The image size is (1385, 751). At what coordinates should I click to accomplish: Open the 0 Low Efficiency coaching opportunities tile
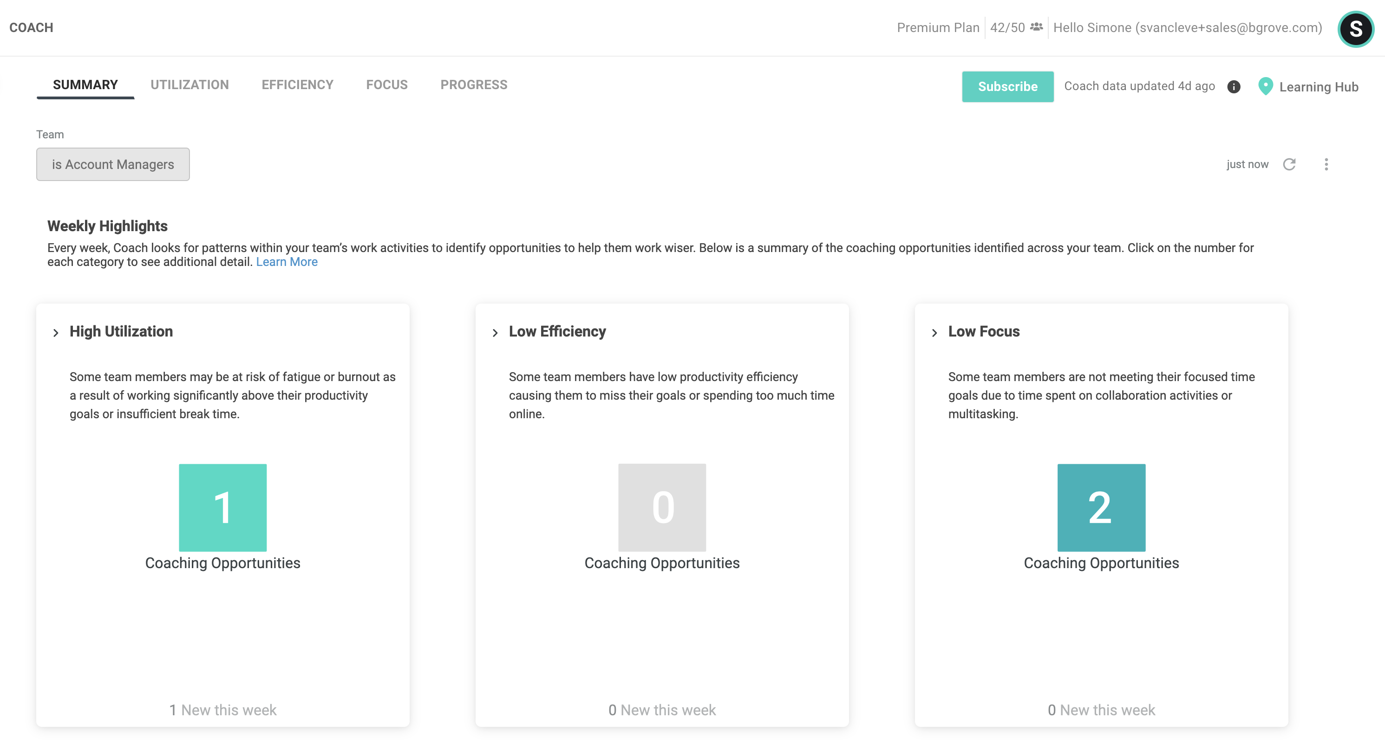point(662,508)
